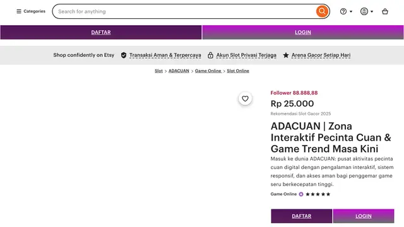Open the Categories hamburger menu
The image size is (404, 227).
click(31, 11)
